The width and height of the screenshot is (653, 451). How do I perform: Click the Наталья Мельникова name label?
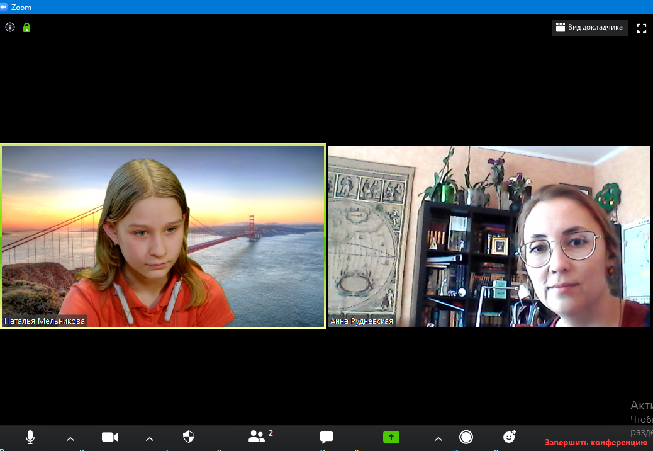(x=45, y=321)
